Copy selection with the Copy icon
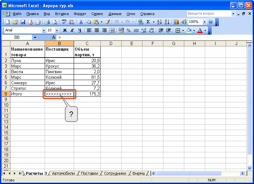254x184 pixels. coord(88,22)
